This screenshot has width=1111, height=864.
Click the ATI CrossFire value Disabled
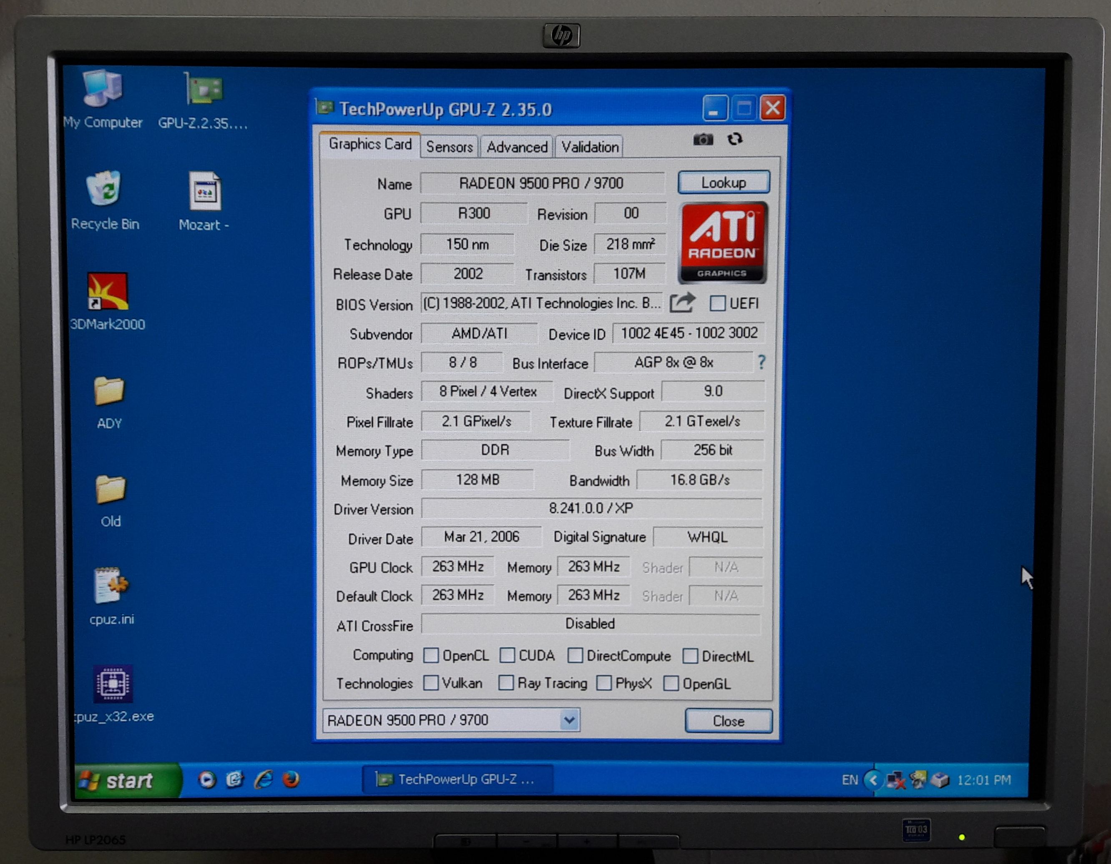[590, 624]
